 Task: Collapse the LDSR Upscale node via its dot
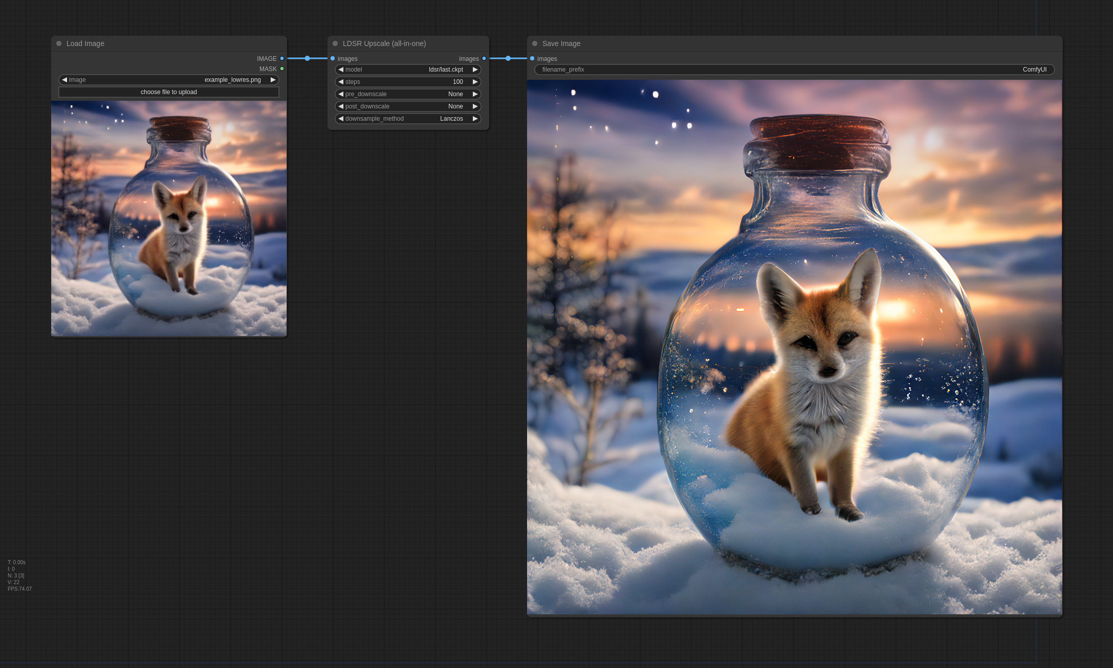click(x=335, y=43)
